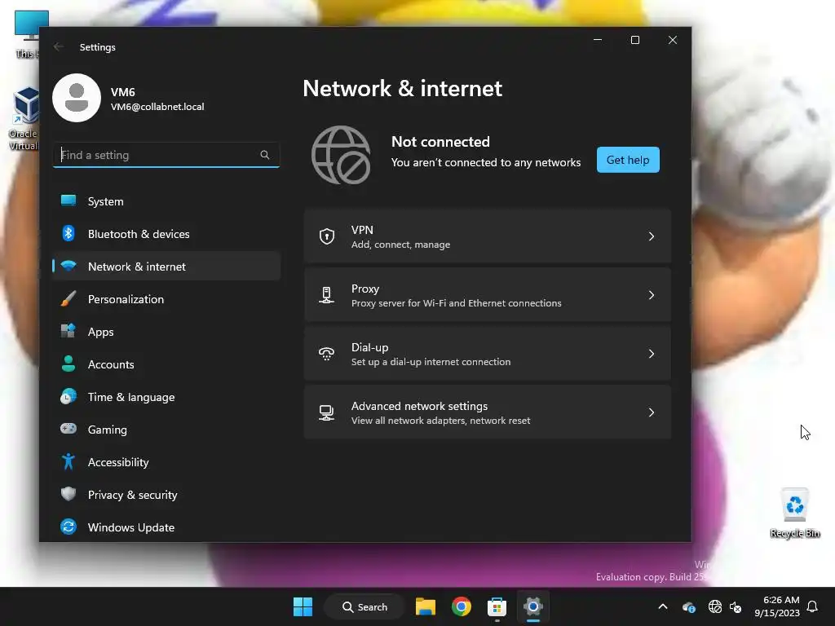Click the network globe tray icon
The width and height of the screenshot is (835, 626).
coord(714,606)
